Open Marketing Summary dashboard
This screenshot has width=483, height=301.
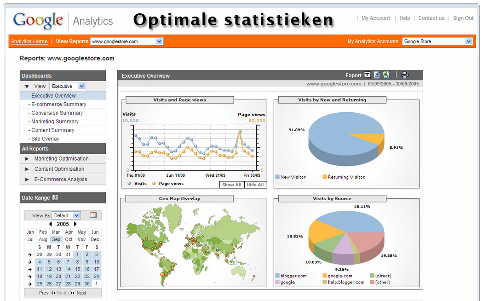coord(63,122)
